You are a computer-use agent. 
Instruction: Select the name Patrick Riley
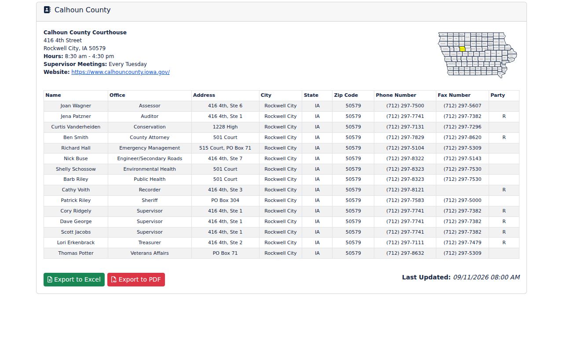pyautogui.click(x=76, y=201)
